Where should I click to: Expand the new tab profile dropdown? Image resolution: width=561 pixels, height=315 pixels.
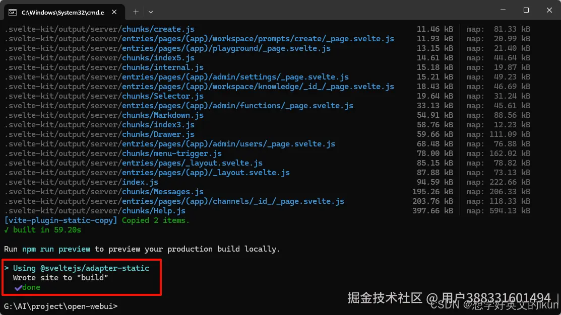[151, 12]
